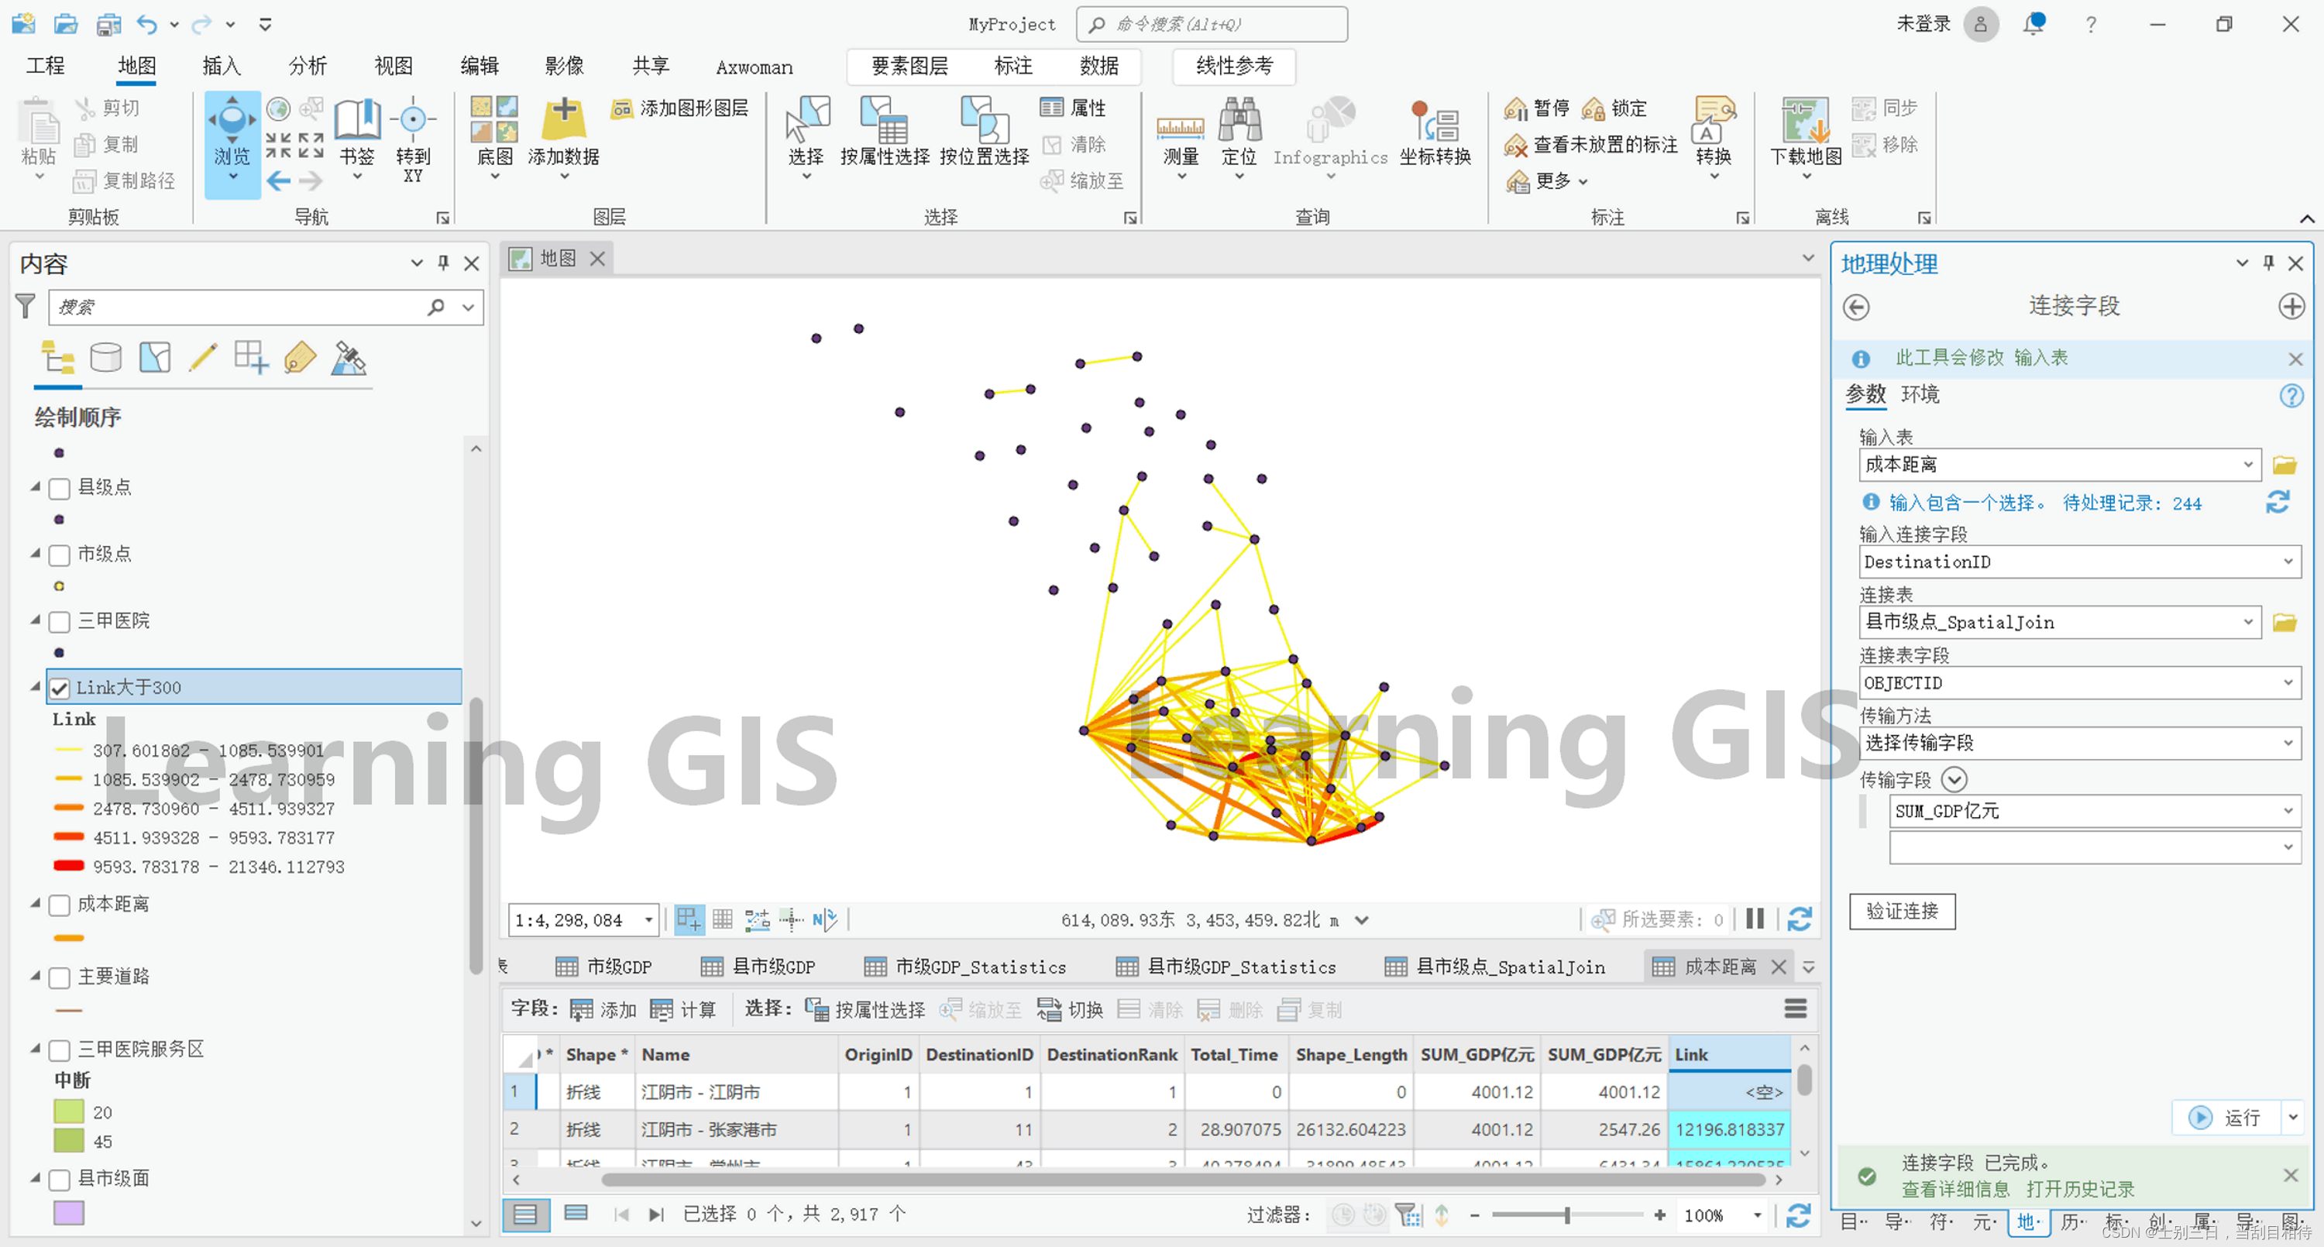This screenshot has width=2324, height=1247.
Task: Select the 按属性选择 ribbon tool
Action: (x=884, y=122)
